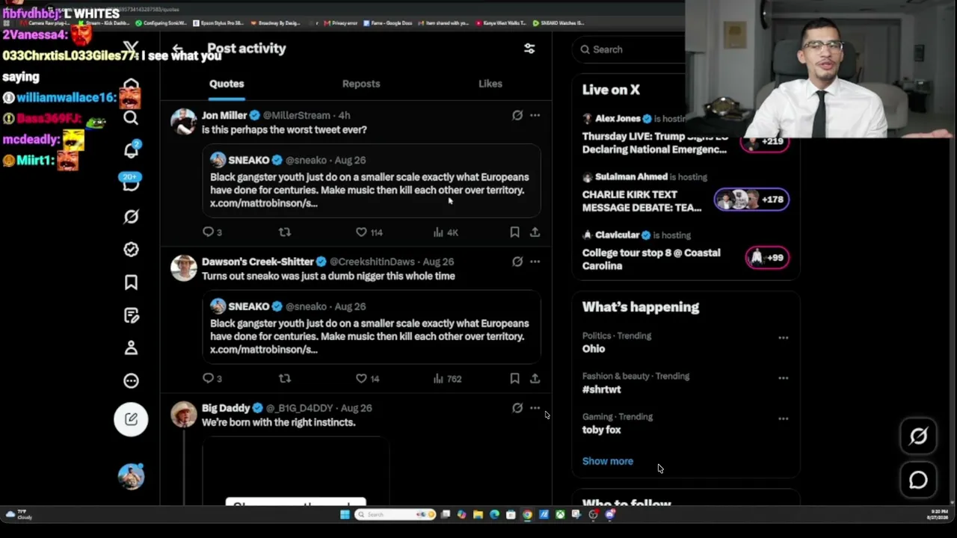Image resolution: width=957 pixels, height=538 pixels.
Task: Compose a new post with the round button
Action: tap(131, 419)
